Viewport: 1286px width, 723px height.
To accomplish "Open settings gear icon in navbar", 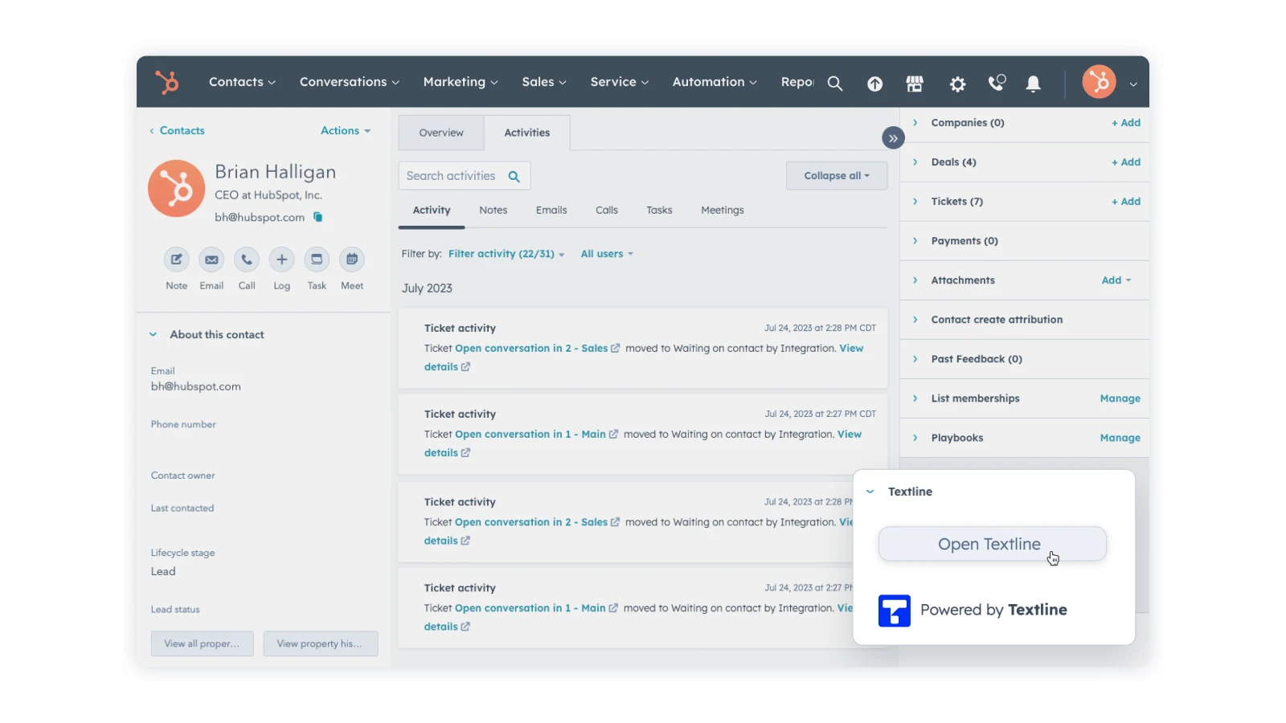I will (x=957, y=84).
